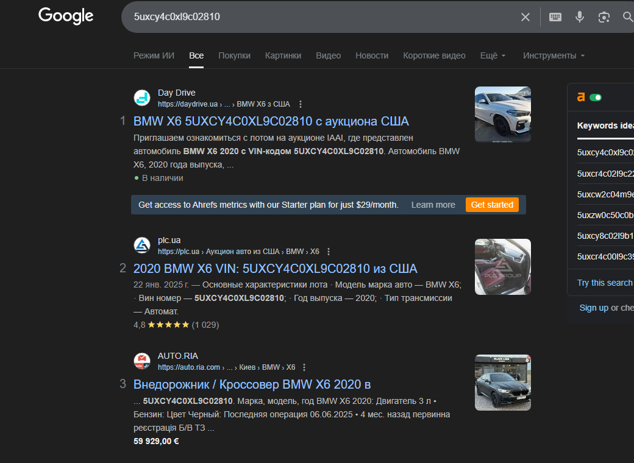Open options menu for plc.ua result
Image resolution: width=634 pixels, height=463 pixels.
click(x=329, y=252)
